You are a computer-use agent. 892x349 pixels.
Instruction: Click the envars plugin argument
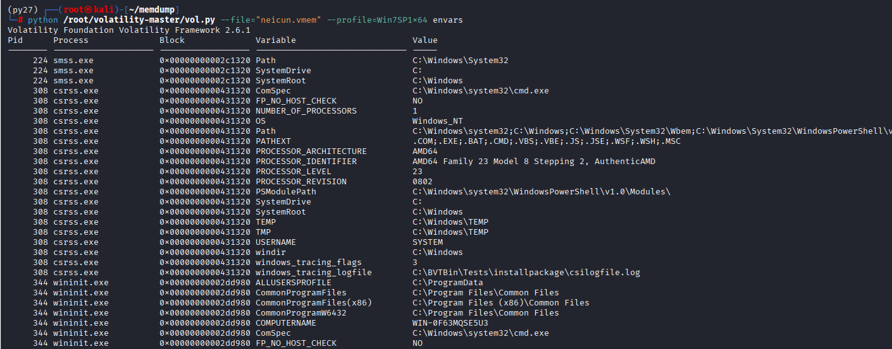point(447,20)
